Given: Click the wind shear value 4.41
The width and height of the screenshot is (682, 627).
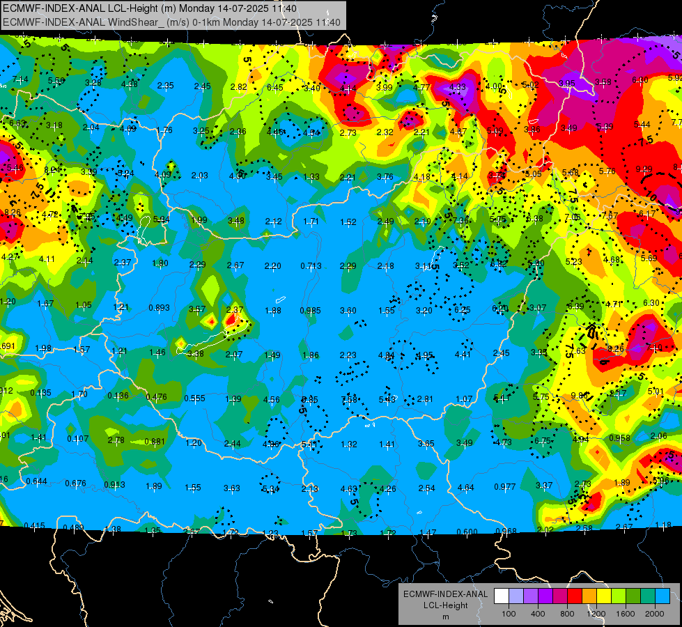Looking at the screenshot, I should pos(463,354).
